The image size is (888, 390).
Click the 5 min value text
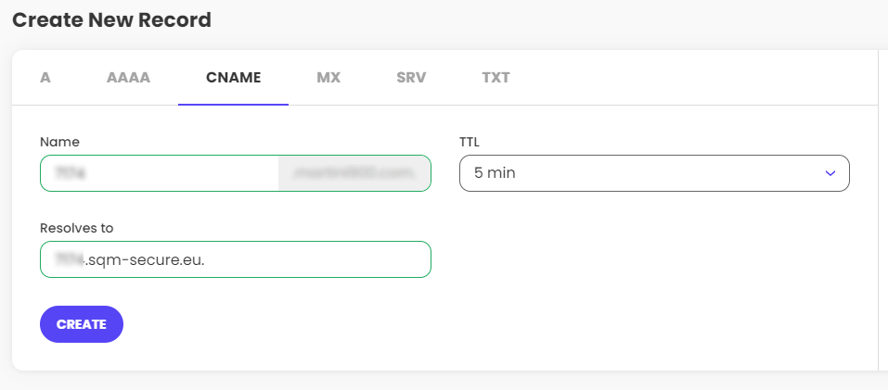[x=495, y=173]
